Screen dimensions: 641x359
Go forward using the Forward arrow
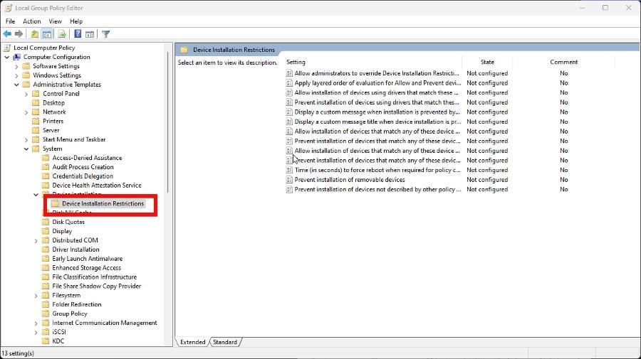pyautogui.click(x=19, y=34)
